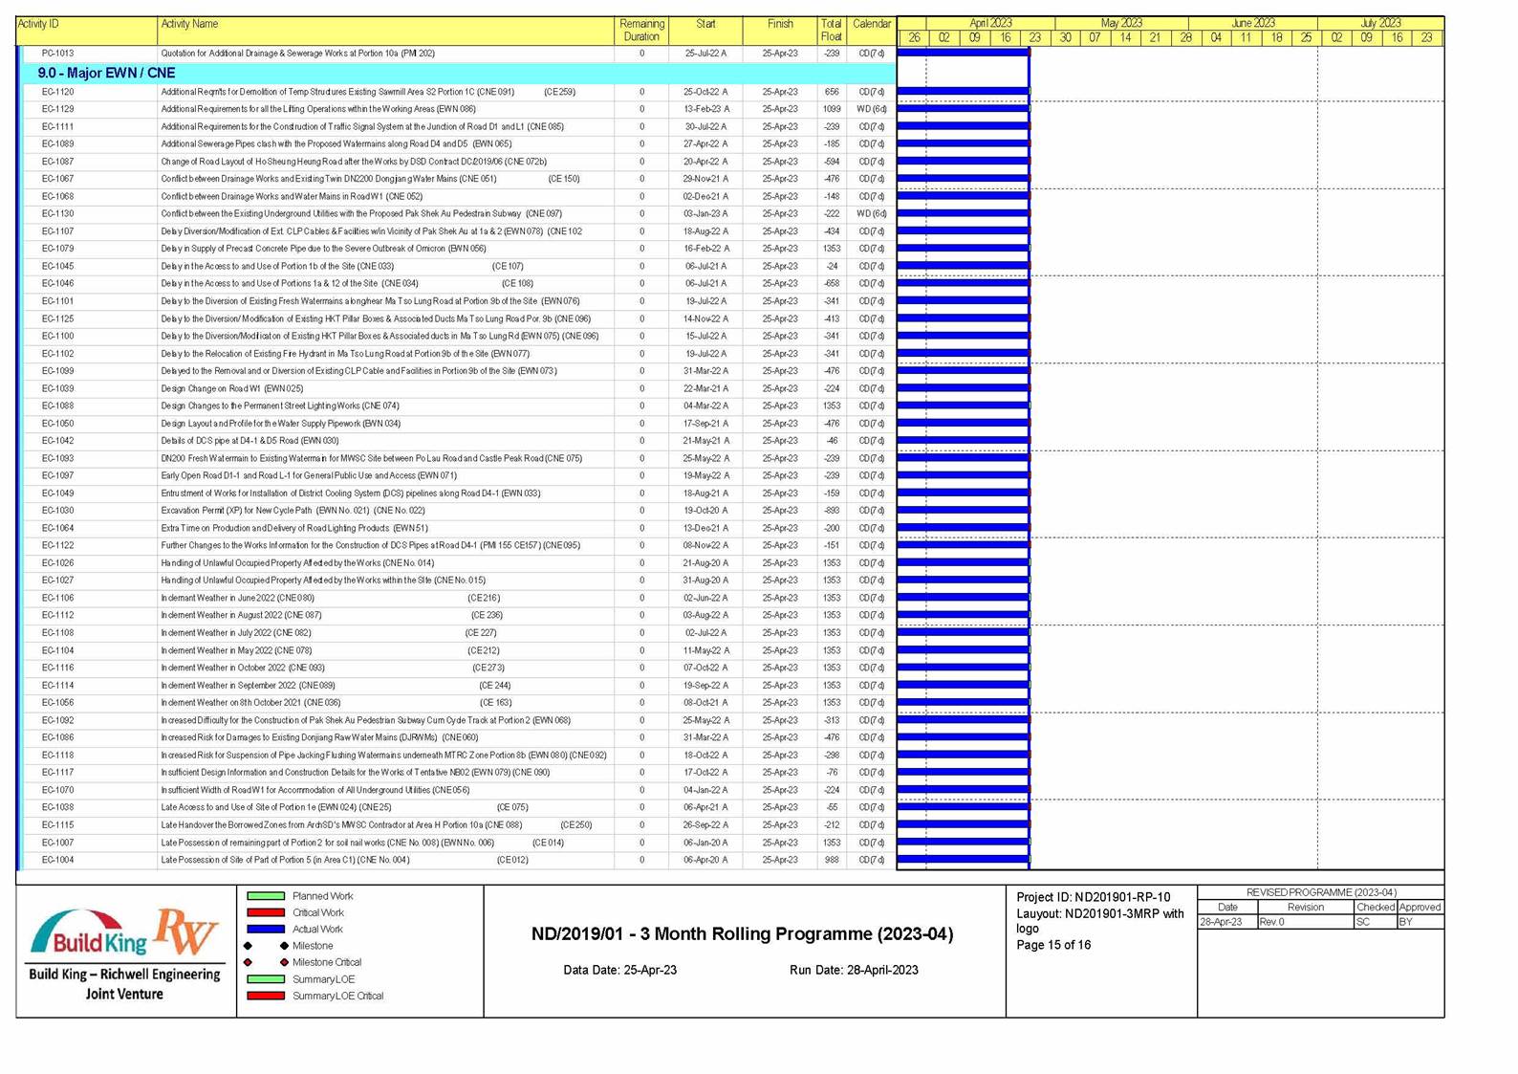Click 'Design Change on Road W1 (EWN 025)'

coord(232,388)
